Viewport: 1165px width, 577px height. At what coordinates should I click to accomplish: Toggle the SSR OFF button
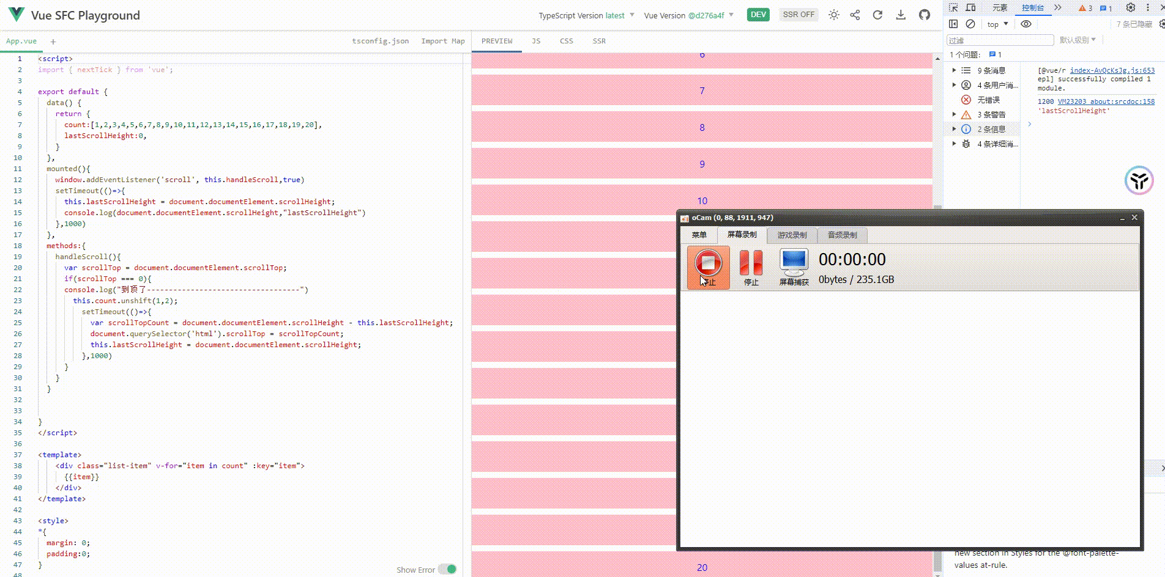pyautogui.click(x=798, y=15)
